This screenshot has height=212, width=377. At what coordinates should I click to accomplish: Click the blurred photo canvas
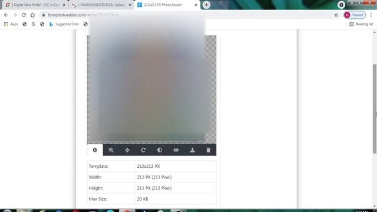coord(151,90)
